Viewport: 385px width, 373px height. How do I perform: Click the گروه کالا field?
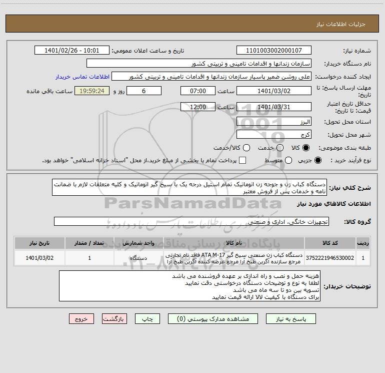(191, 221)
